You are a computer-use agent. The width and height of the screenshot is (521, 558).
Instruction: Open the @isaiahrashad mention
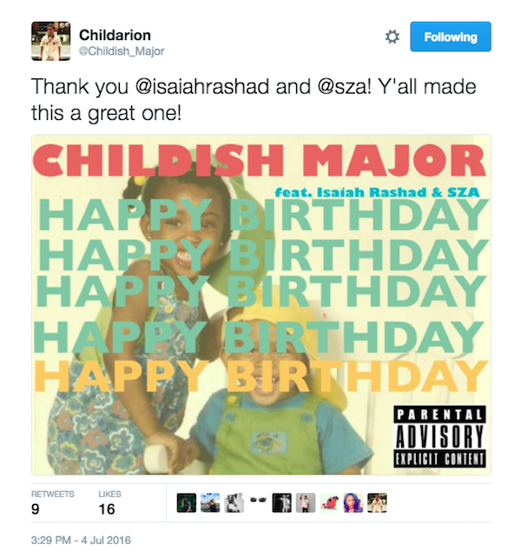coord(202,86)
